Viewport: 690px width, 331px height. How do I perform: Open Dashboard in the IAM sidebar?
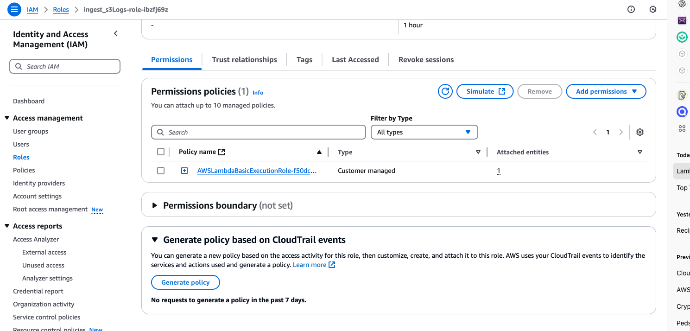(x=29, y=101)
